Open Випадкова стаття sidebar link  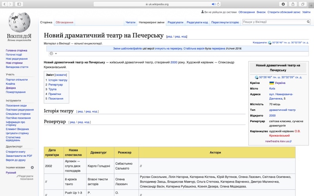click(17, 67)
